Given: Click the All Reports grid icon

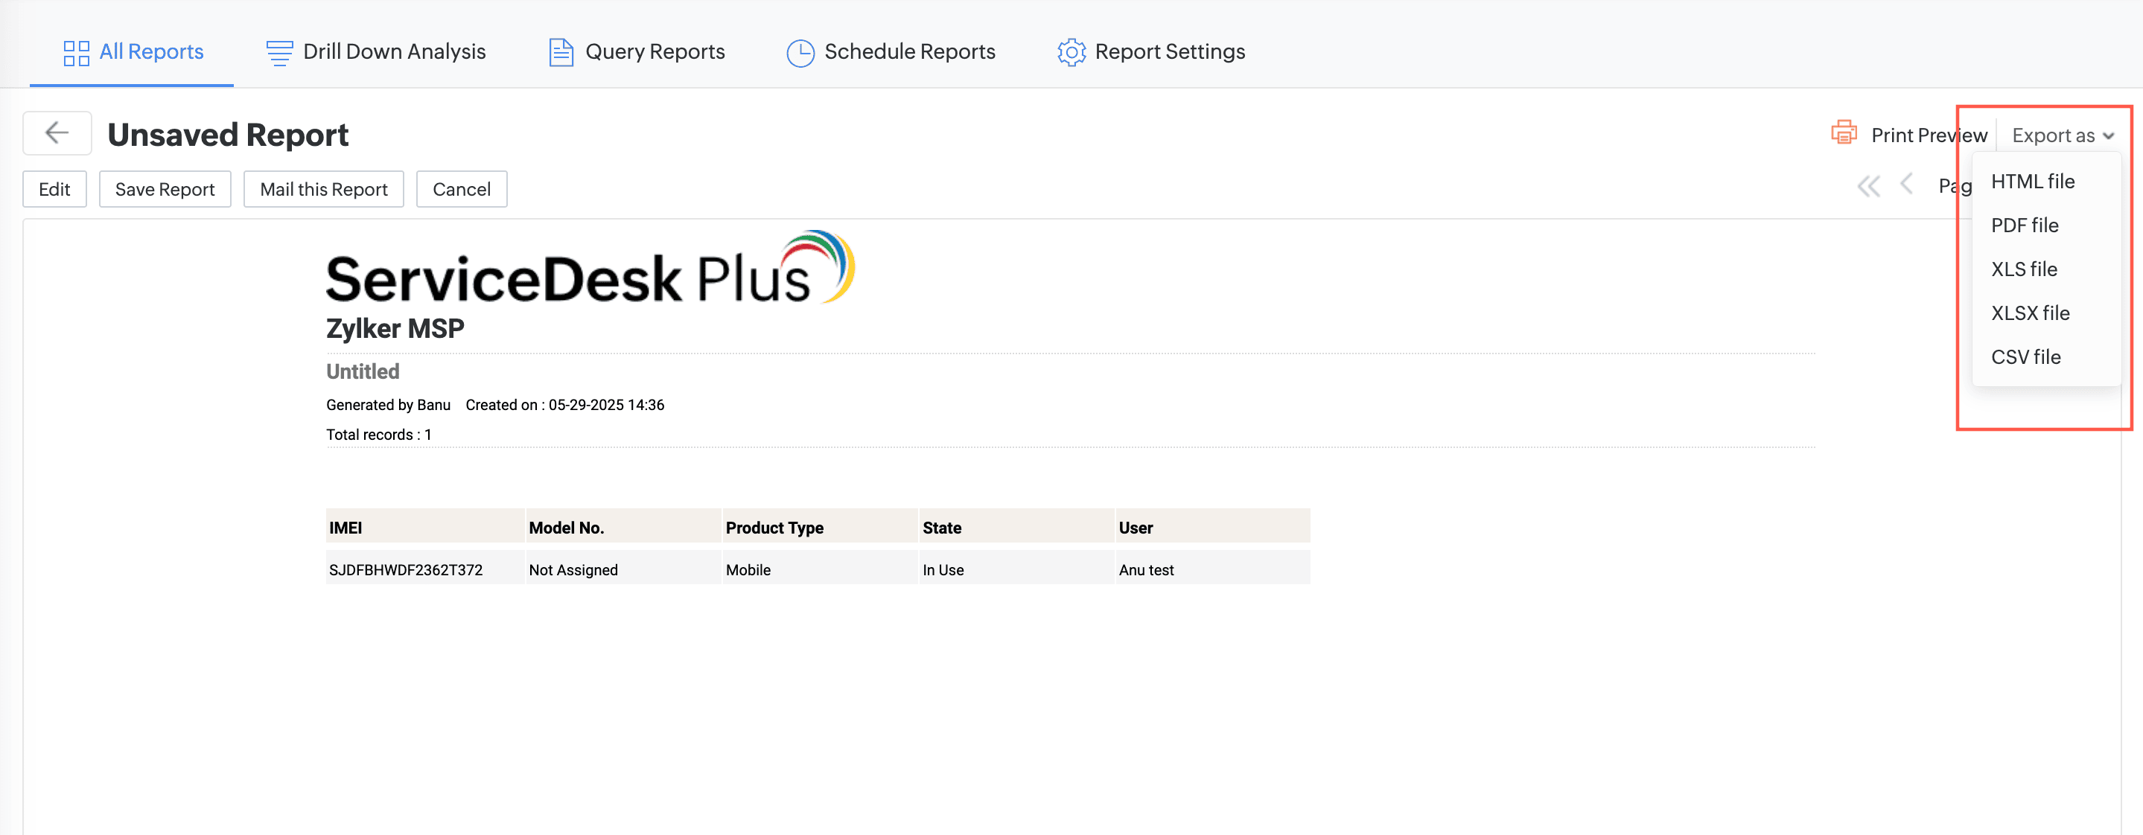Looking at the screenshot, I should click(x=77, y=52).
